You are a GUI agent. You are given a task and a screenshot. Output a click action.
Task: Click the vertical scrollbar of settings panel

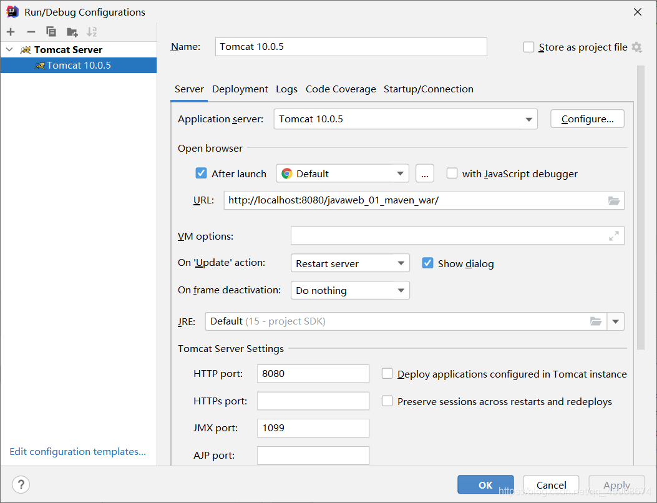click(640, 207)
